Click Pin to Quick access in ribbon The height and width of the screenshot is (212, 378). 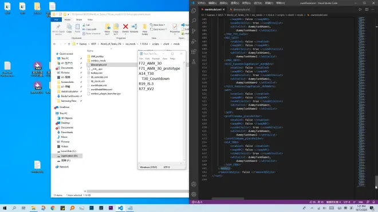58,30
